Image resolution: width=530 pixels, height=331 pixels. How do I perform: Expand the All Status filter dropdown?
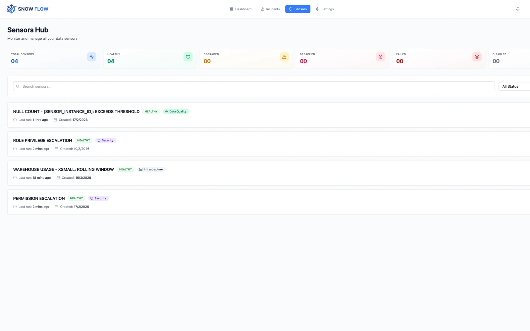[x=514, y=86]
